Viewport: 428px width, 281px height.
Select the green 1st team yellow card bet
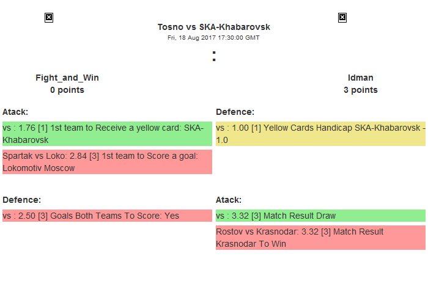(x=107, y=134)
